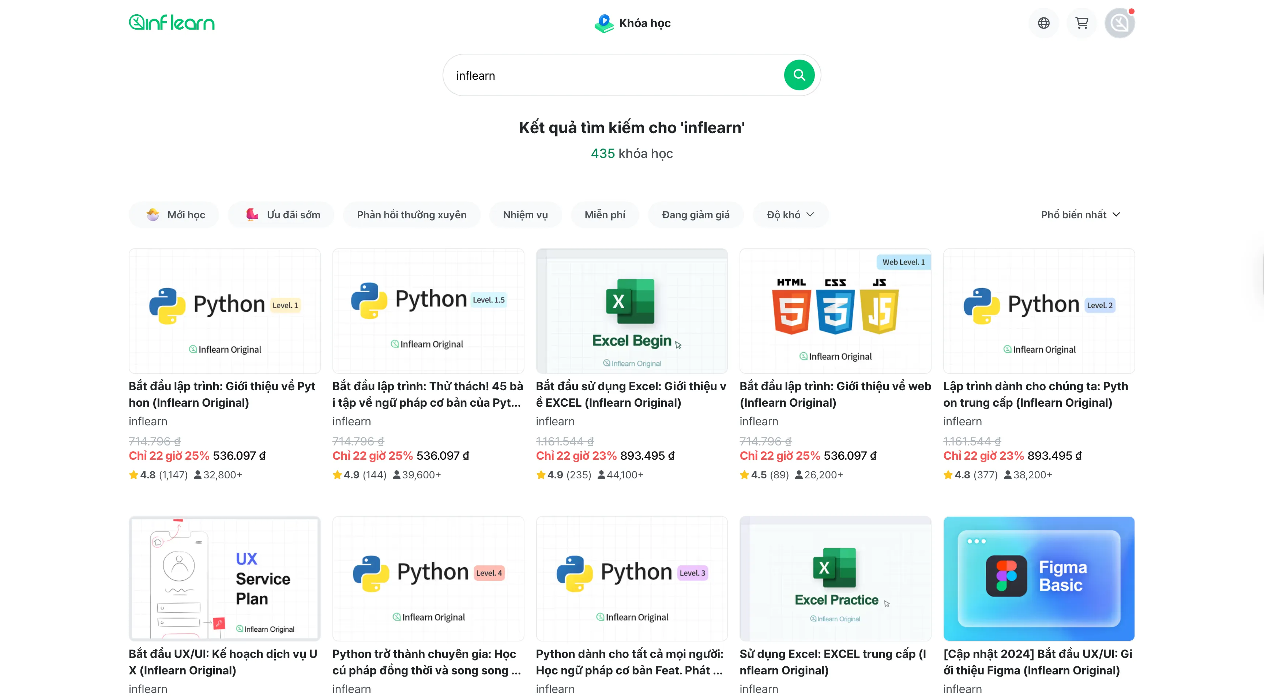Open the HTML CSS JS course thumbnail
1264x700 pixels.
[x=835, y=311]
